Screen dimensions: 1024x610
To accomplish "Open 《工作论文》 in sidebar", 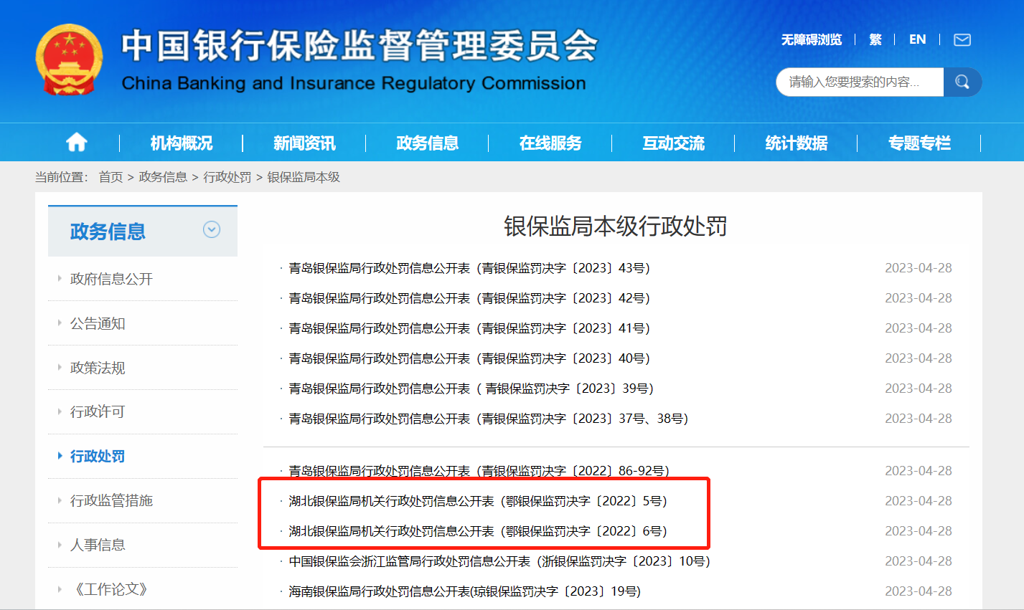I will coord(111,589).
